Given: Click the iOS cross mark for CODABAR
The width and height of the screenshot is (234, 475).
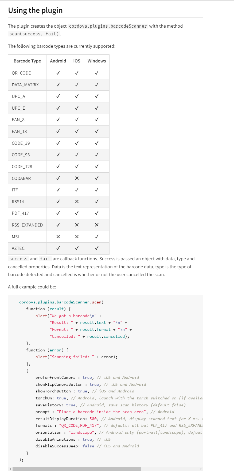Looking at the screenshot, I should (77, 178).
